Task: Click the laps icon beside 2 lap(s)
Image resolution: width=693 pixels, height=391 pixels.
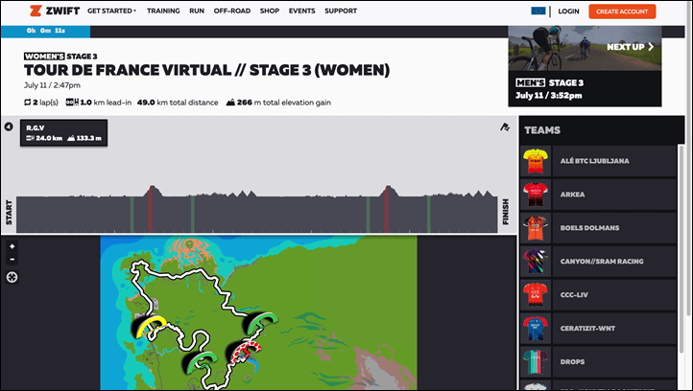Action: pos(28,103)
